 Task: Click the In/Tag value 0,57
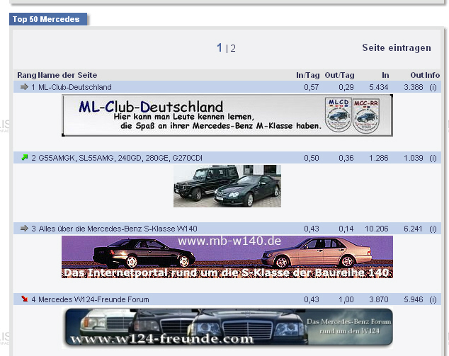pyautogui.click(x=312, y=87)
